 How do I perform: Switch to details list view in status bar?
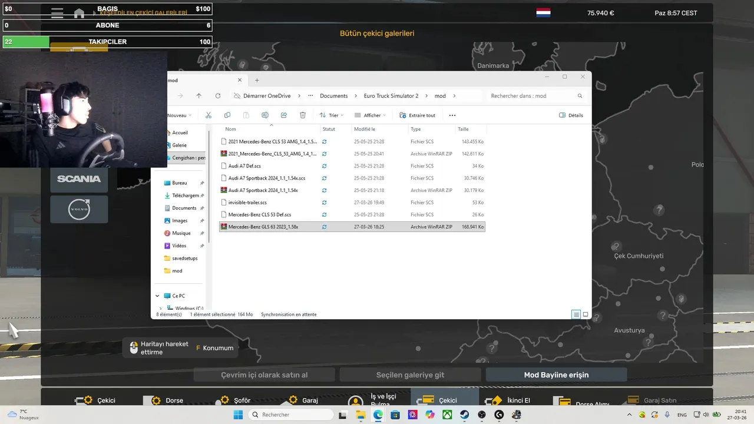576,314
